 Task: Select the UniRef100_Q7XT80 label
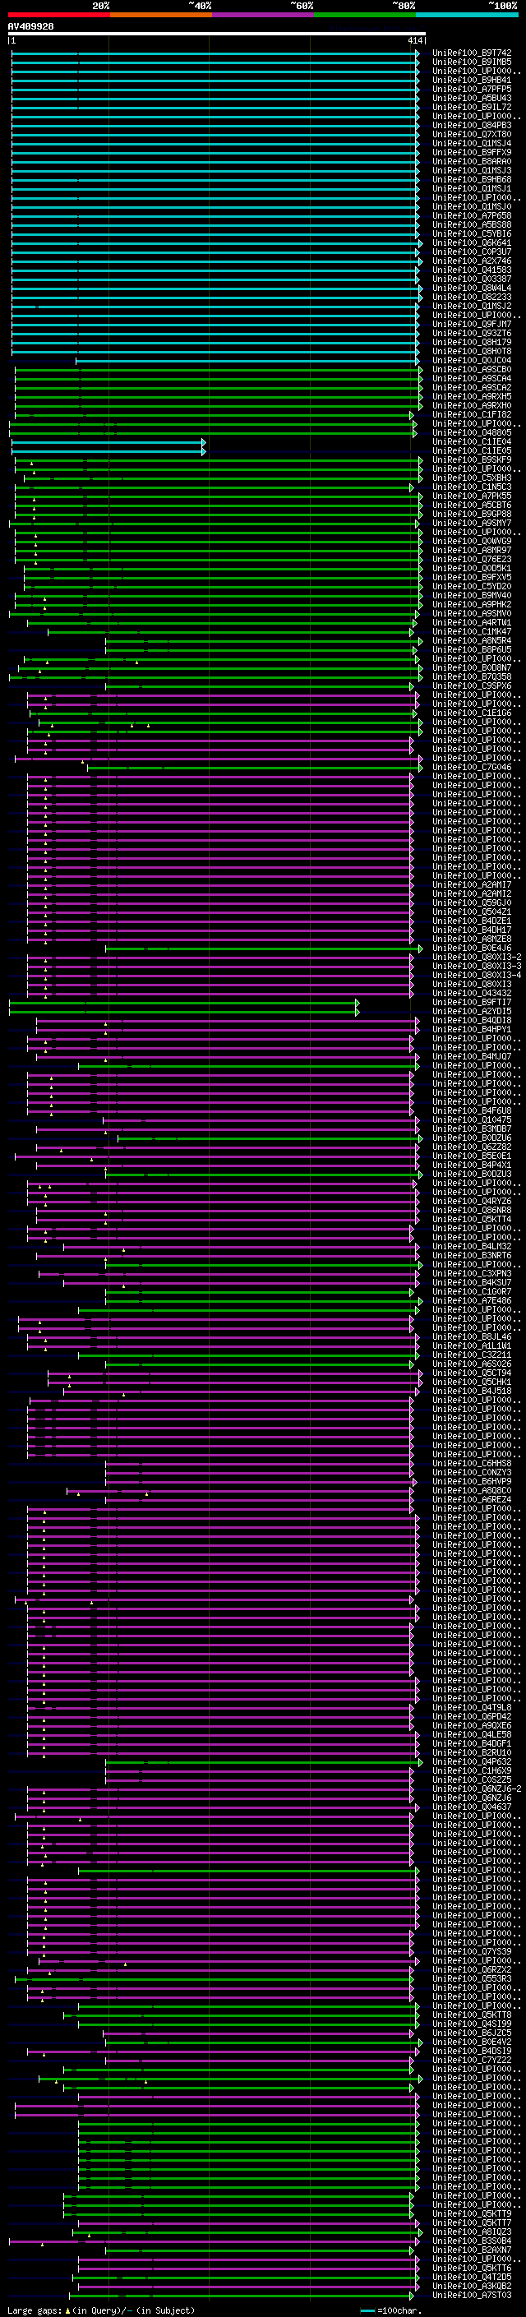[472, 134]
